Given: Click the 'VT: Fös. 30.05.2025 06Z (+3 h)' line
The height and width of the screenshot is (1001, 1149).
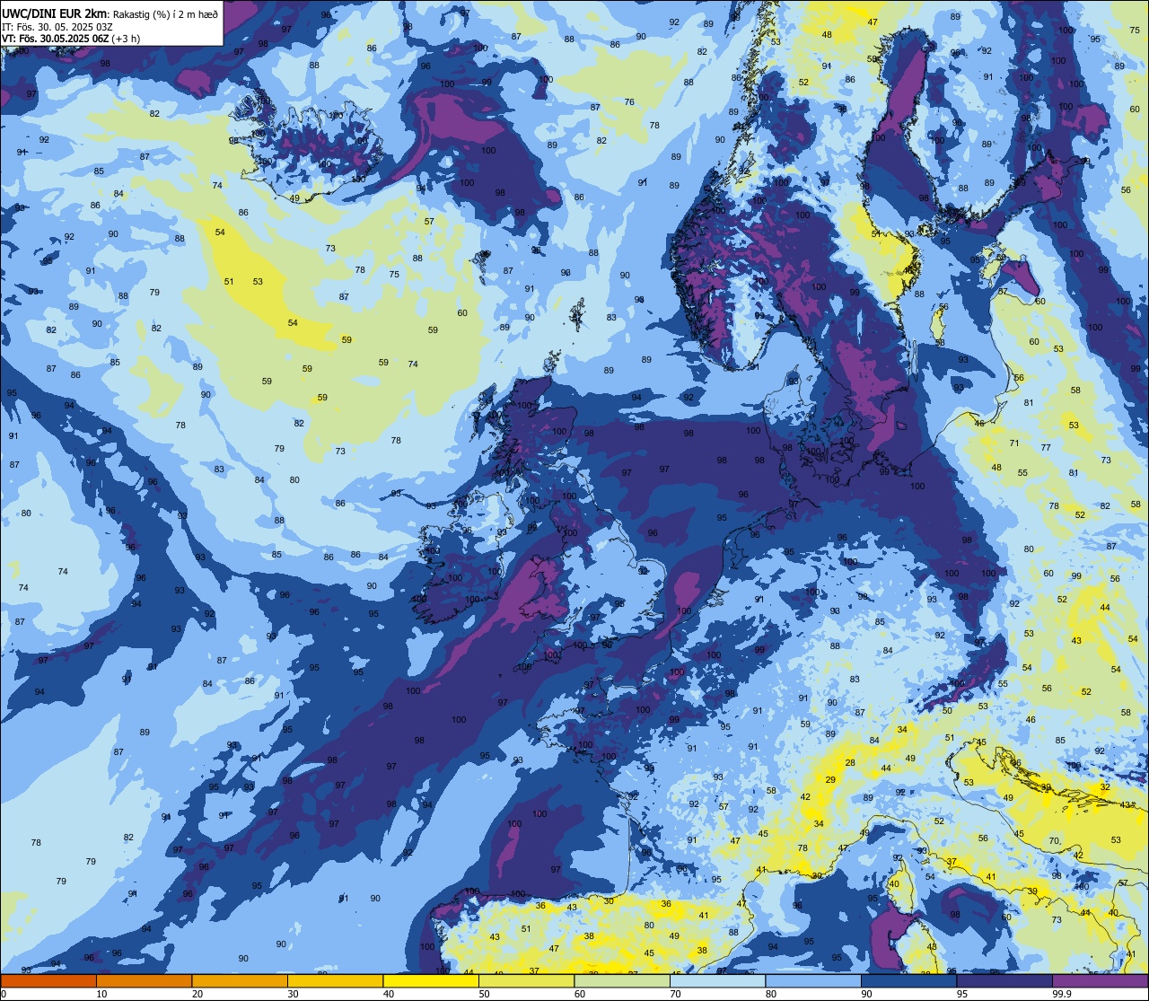Looking at the screenshot, I should click(x=71, y=38).
